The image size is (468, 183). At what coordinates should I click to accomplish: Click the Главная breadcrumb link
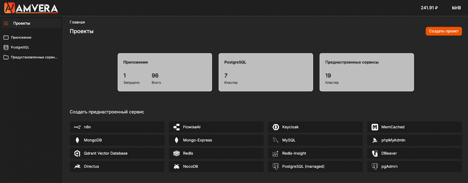click(x=77, y=22)
